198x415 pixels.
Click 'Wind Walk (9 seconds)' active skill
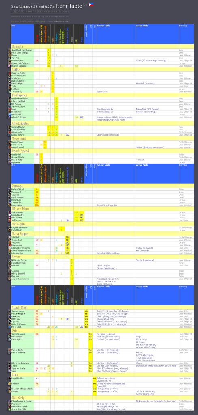[145, 83]
